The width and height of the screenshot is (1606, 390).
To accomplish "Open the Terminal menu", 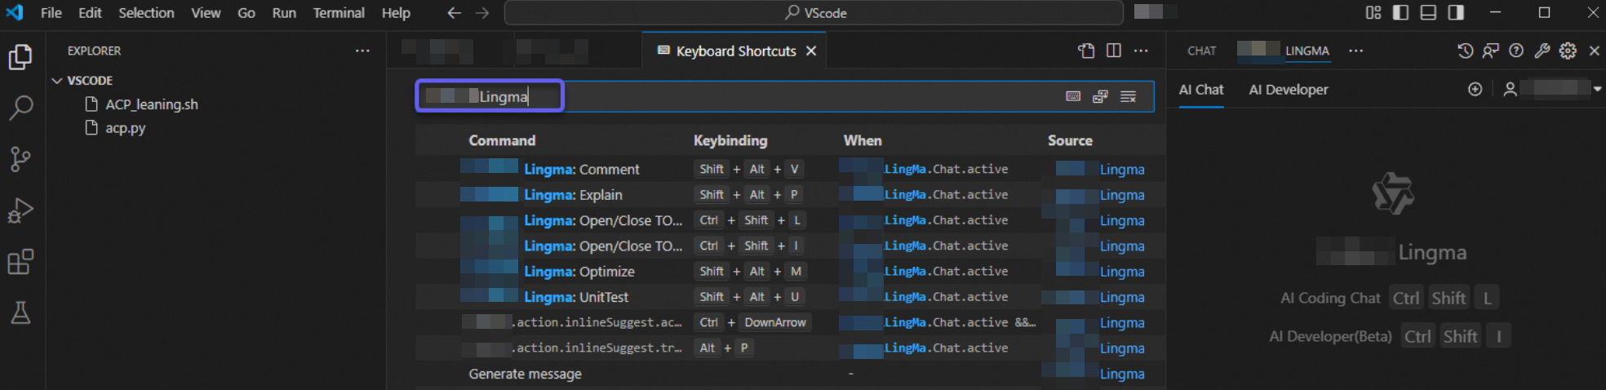I will (x=339, y=13).
